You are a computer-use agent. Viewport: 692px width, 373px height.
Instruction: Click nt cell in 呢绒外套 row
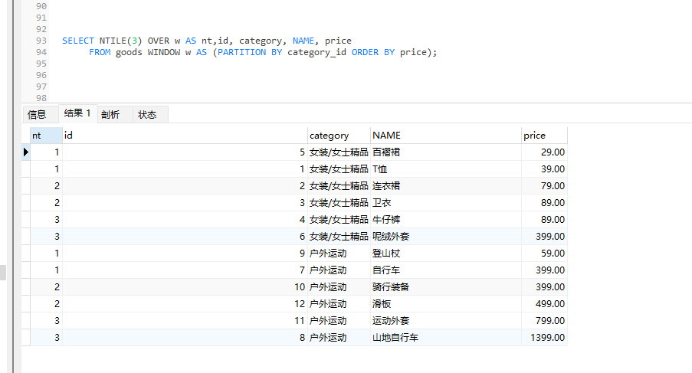tap(46, 237)
